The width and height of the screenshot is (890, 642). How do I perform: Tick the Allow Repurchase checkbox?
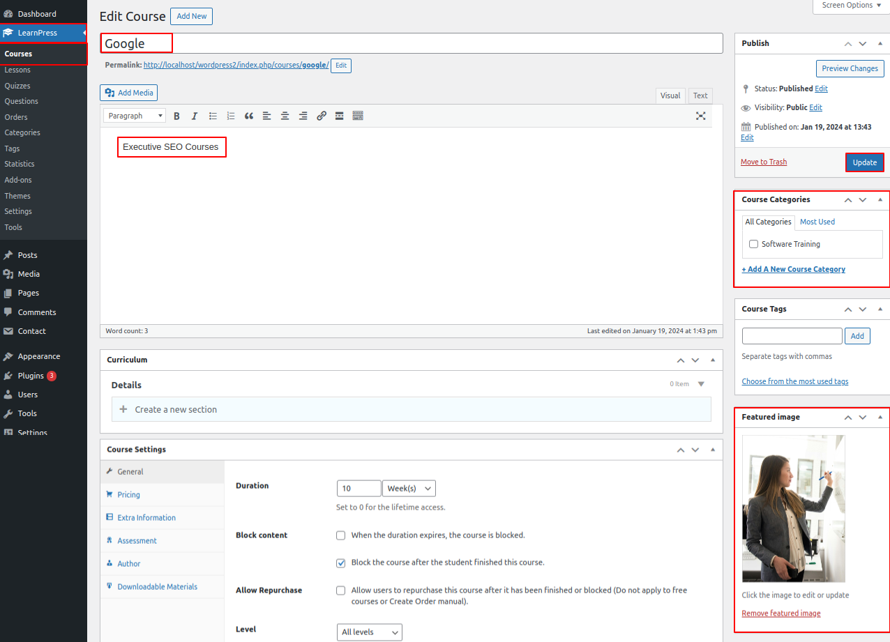(341, 590)
